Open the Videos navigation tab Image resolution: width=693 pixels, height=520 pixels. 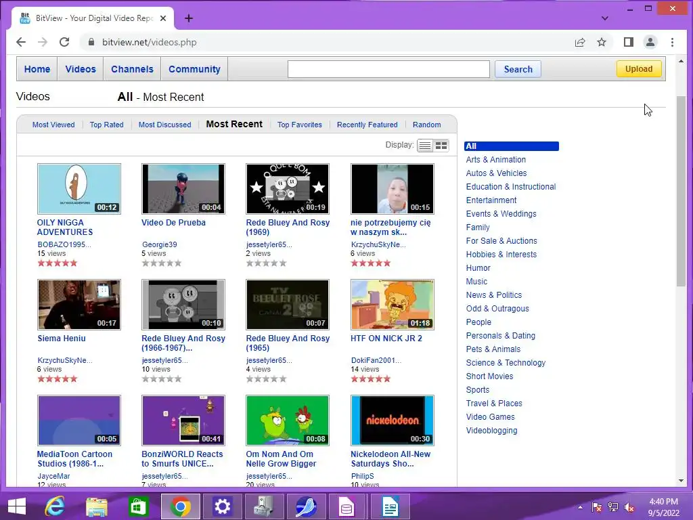pyautogui.click(x=81, y=69)
